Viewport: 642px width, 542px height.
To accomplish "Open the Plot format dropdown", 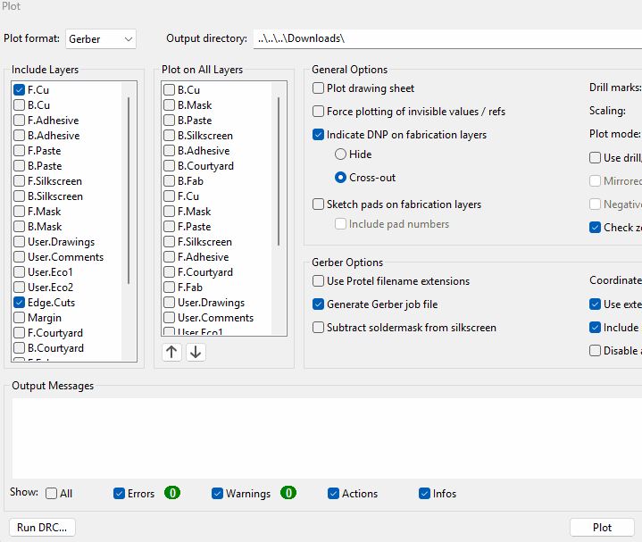I will click(101, 39).
